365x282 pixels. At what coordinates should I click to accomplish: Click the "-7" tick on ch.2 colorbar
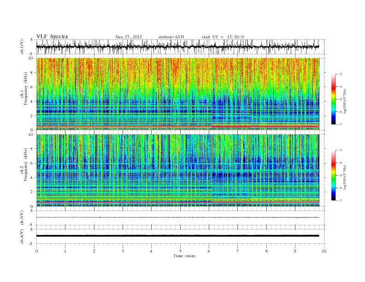340,200
